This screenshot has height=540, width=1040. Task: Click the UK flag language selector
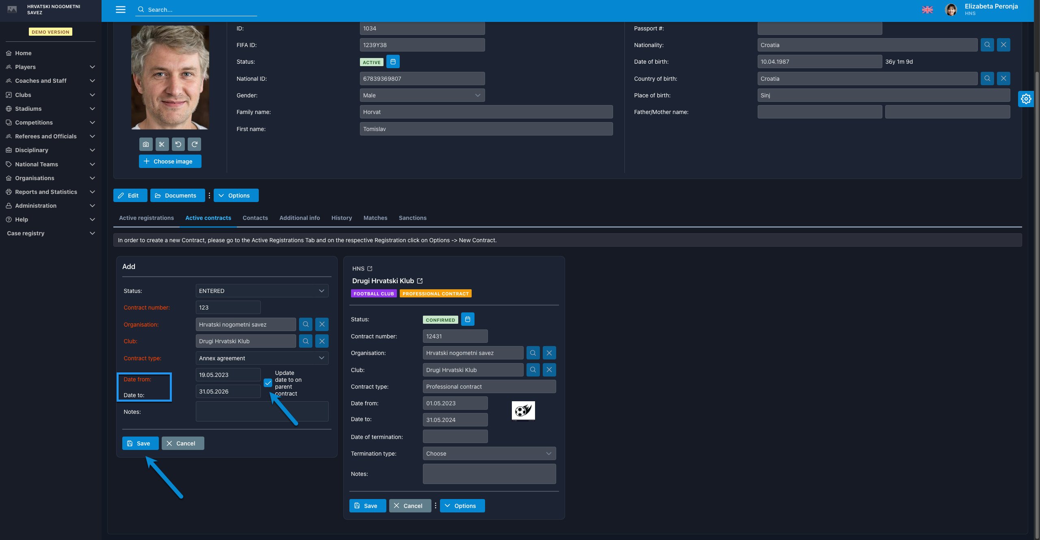[927, 10]
